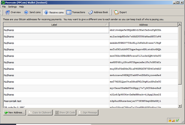Viewport: 185px width, 125px height.
Task: Select address monT8Aw3PBnXBFrzcaY1Jix3e5QMvk9xYC
Action: point(135,56)
